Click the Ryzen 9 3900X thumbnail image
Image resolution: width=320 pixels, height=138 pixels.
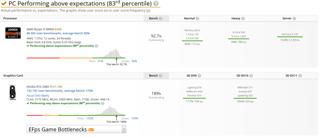click(13, 33)
